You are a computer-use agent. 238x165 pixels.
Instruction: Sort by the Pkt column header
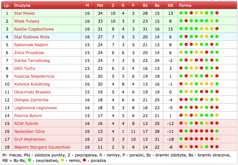[100, 5]
